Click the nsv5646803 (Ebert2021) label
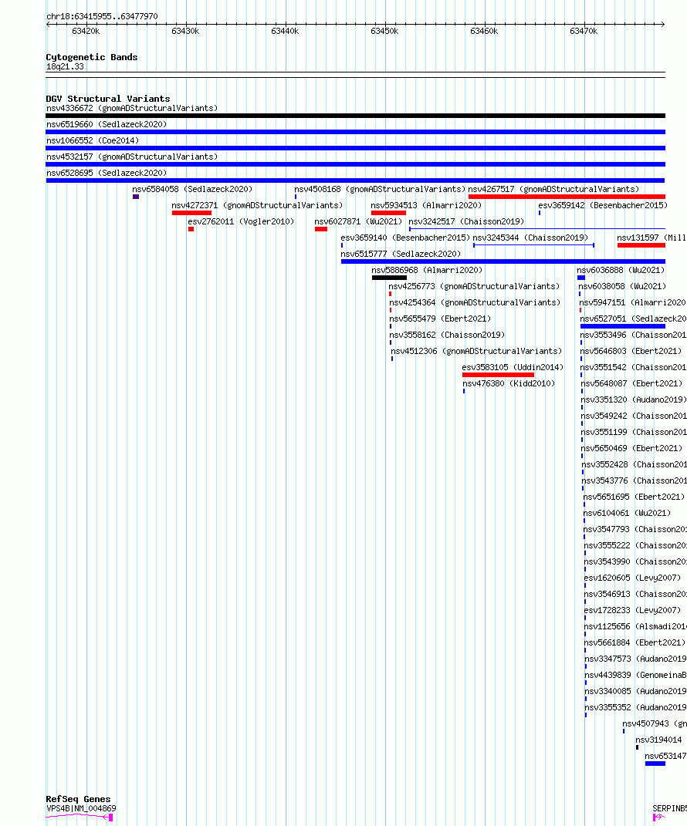The height and width of the screenshot is (826, 687). pyautogui.click(x=631, y=352)
